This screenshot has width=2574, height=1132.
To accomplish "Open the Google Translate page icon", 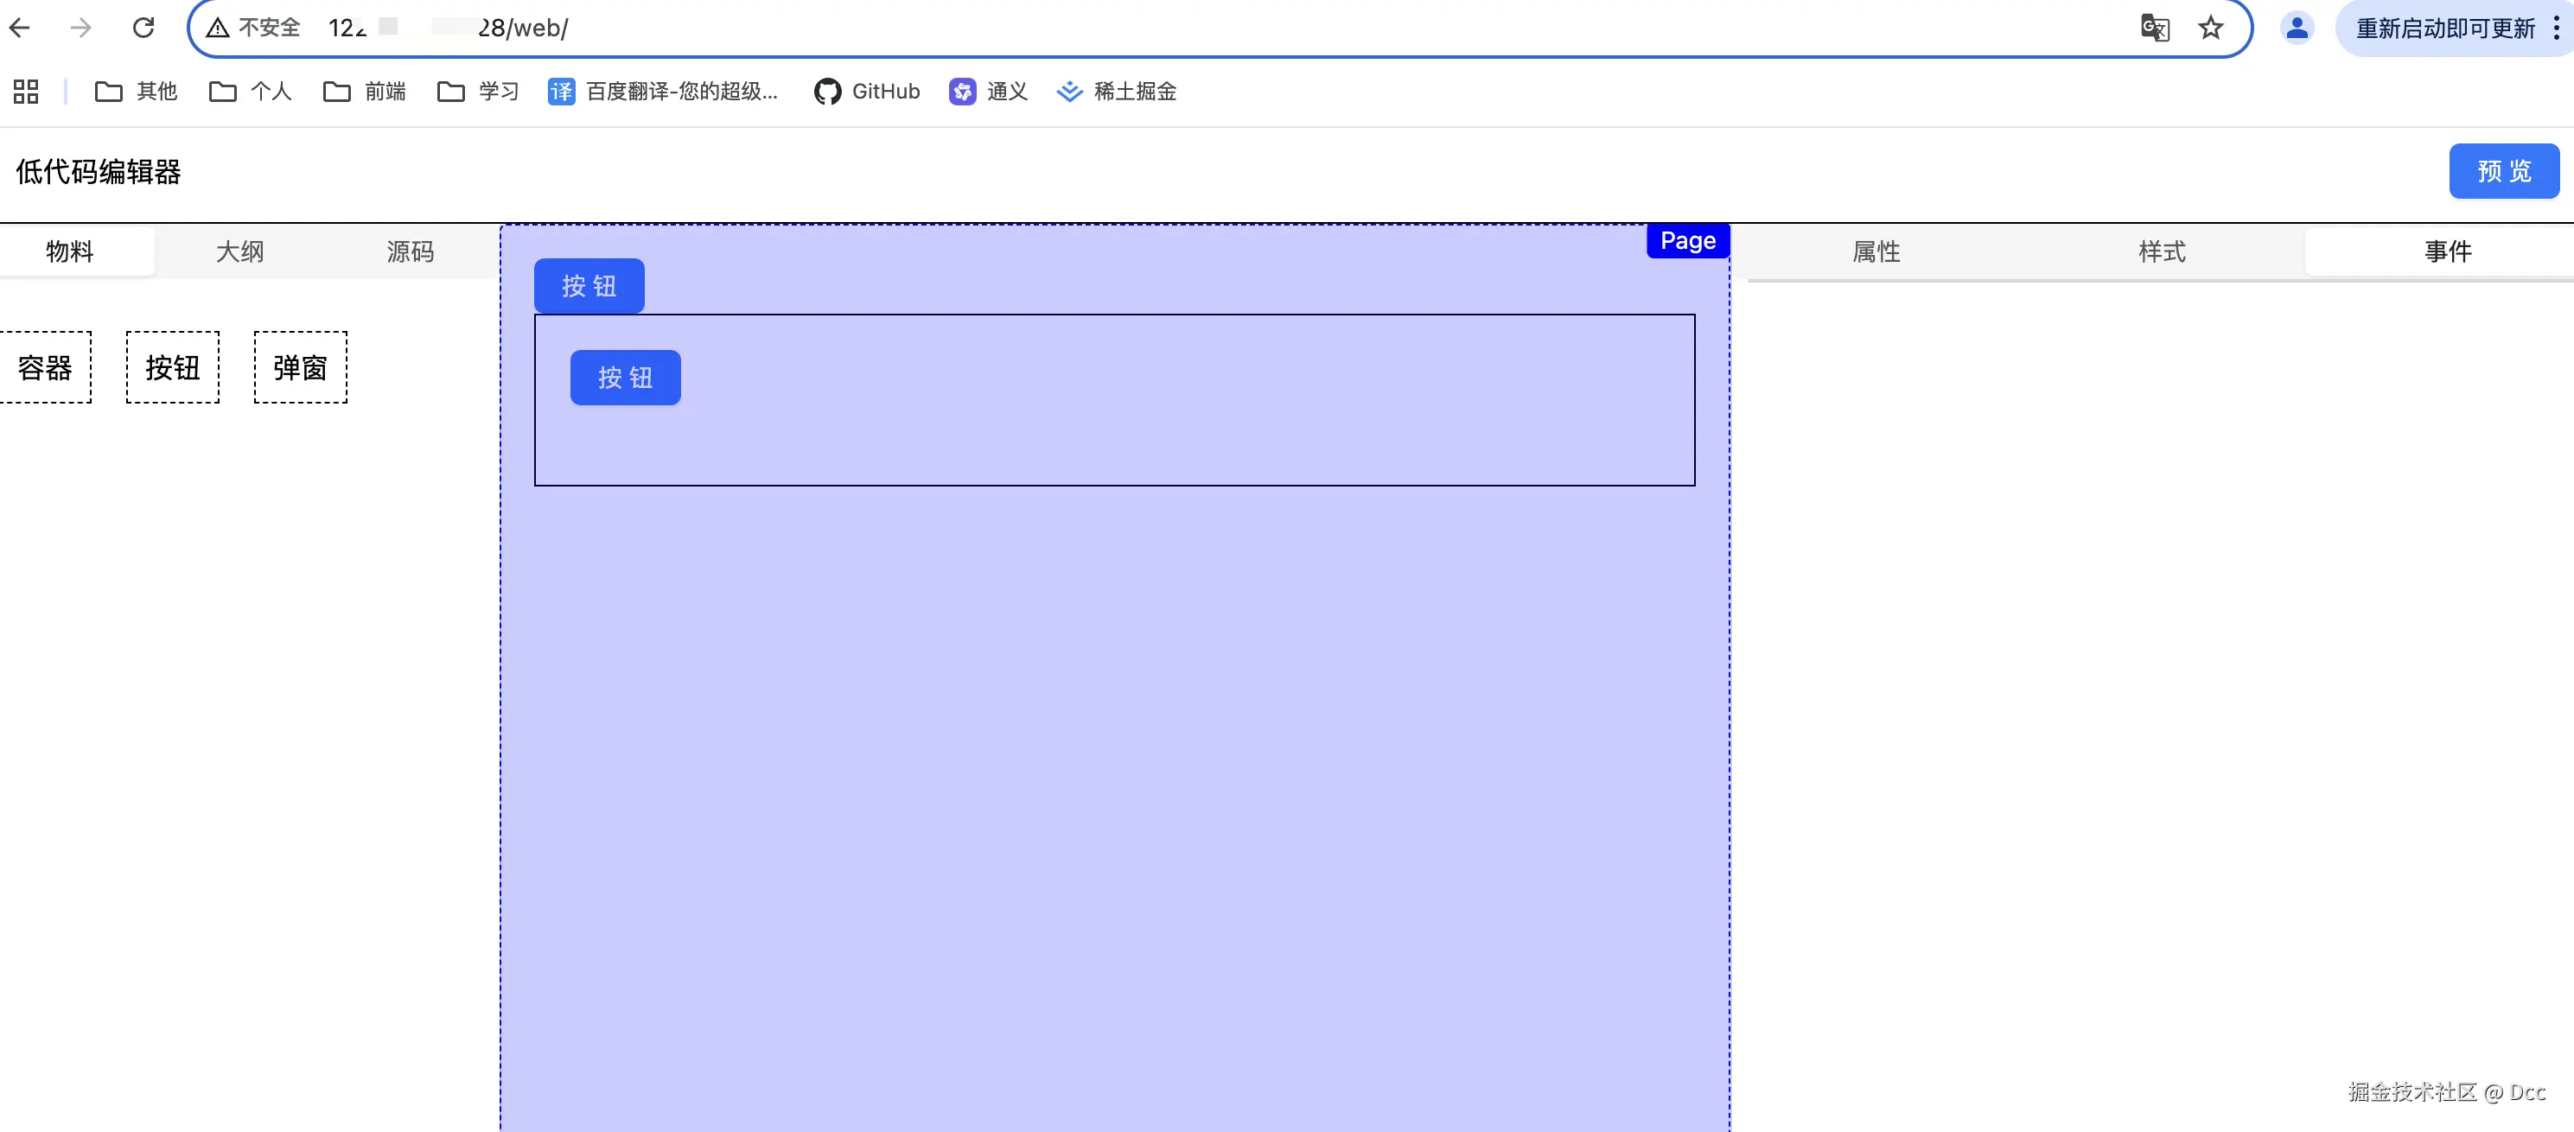I will click(x=2154, y=28).
